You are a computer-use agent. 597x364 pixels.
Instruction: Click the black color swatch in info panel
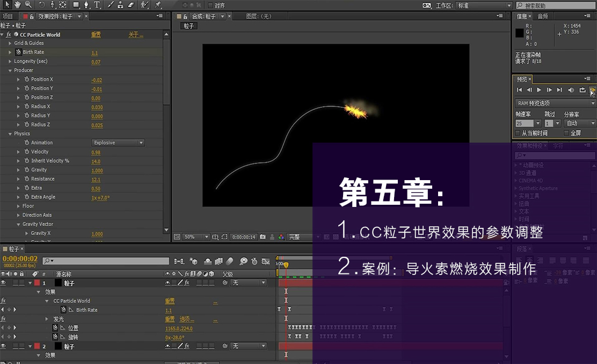click(x=519, y=33)
